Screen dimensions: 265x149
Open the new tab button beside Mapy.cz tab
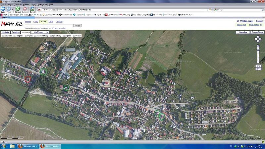click(x=37, y=18)
